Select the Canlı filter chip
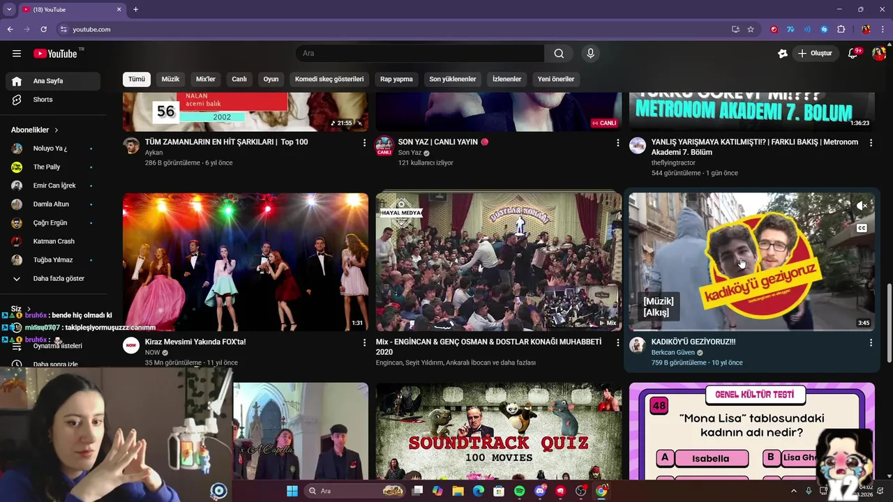Image resolution: width=893 pixels, height=502 pixels. coord(239,79)
